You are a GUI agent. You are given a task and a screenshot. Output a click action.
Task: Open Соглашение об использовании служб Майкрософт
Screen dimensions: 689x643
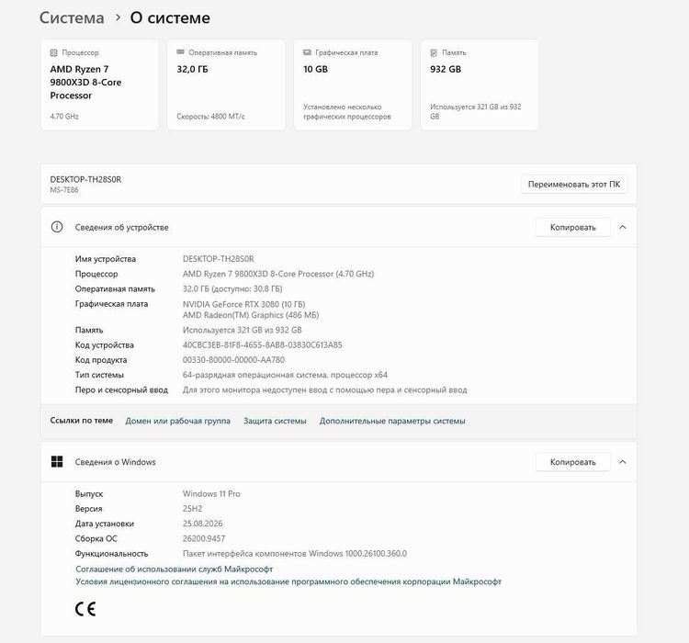[x=175, y=569]
